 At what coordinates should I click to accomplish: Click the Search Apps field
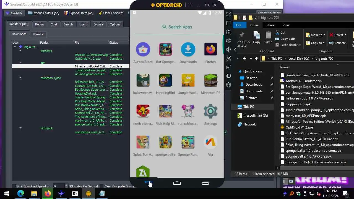177,27
